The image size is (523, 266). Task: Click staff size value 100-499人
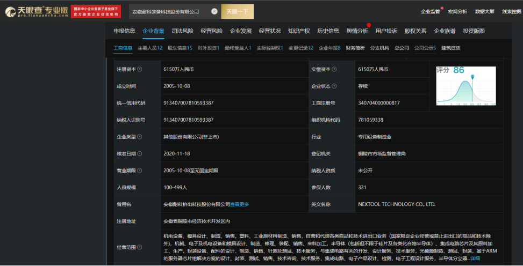click(175, 187)
